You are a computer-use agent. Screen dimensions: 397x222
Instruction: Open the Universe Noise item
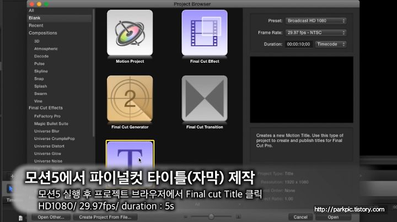click(48, 161)
